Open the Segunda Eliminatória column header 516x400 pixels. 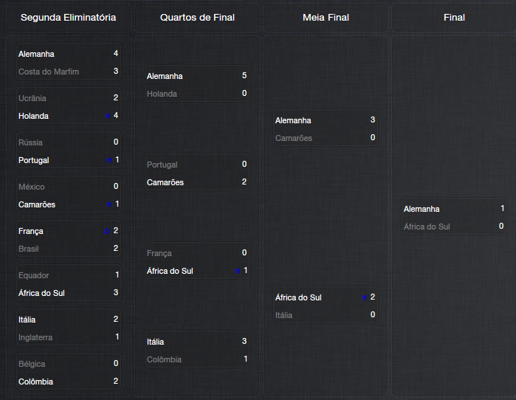pyautogui.click(x=68, y=17)
